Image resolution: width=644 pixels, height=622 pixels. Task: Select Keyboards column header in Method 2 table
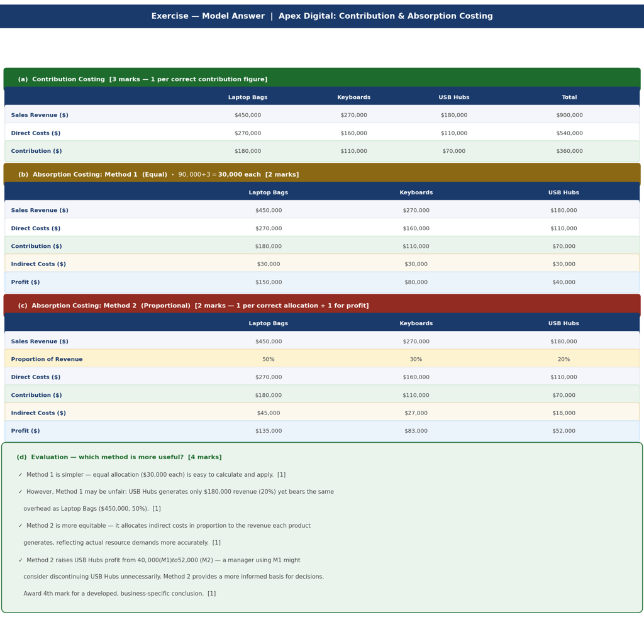click(416, 323)
